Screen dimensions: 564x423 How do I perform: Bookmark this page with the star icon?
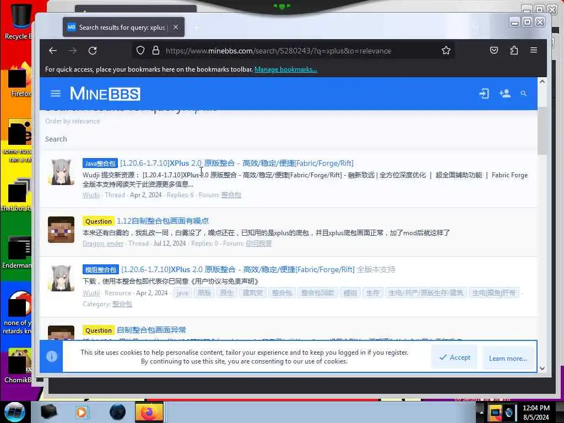(446, 50)
